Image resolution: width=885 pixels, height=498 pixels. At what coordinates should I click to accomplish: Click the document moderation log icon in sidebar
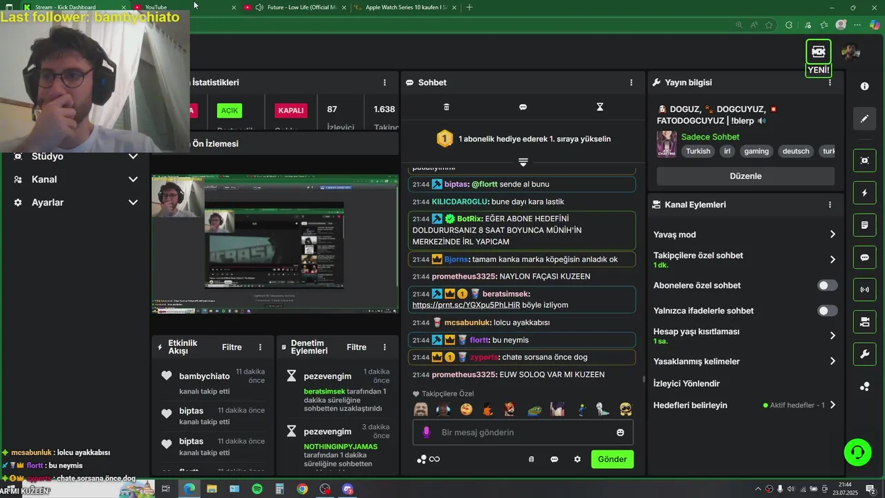864,225
